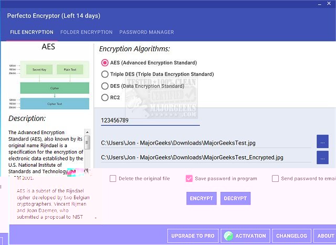Browse for the source file MajorGeeksTest.jpg
Image resolution: width=336 pixels, height=245 pixels.
tap(322, 141)
